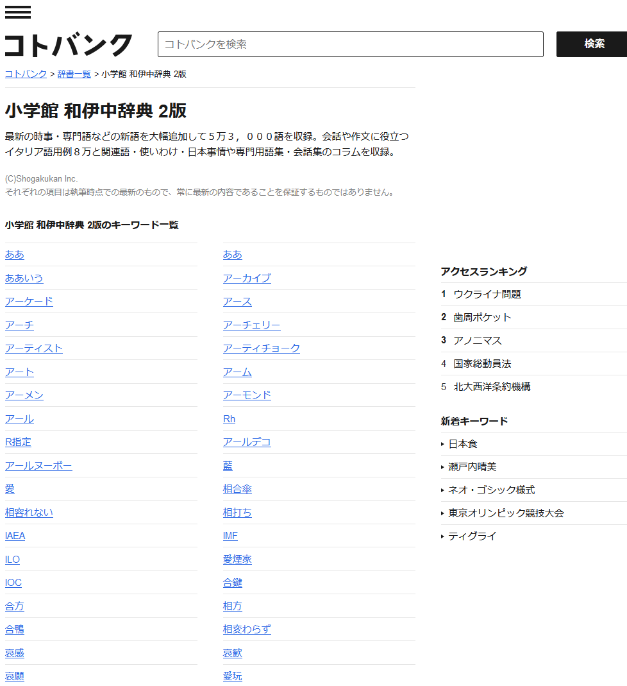The image size is (627, 686).
Task: Open the IAEA keyword link
Action: [x=15, y=536]
